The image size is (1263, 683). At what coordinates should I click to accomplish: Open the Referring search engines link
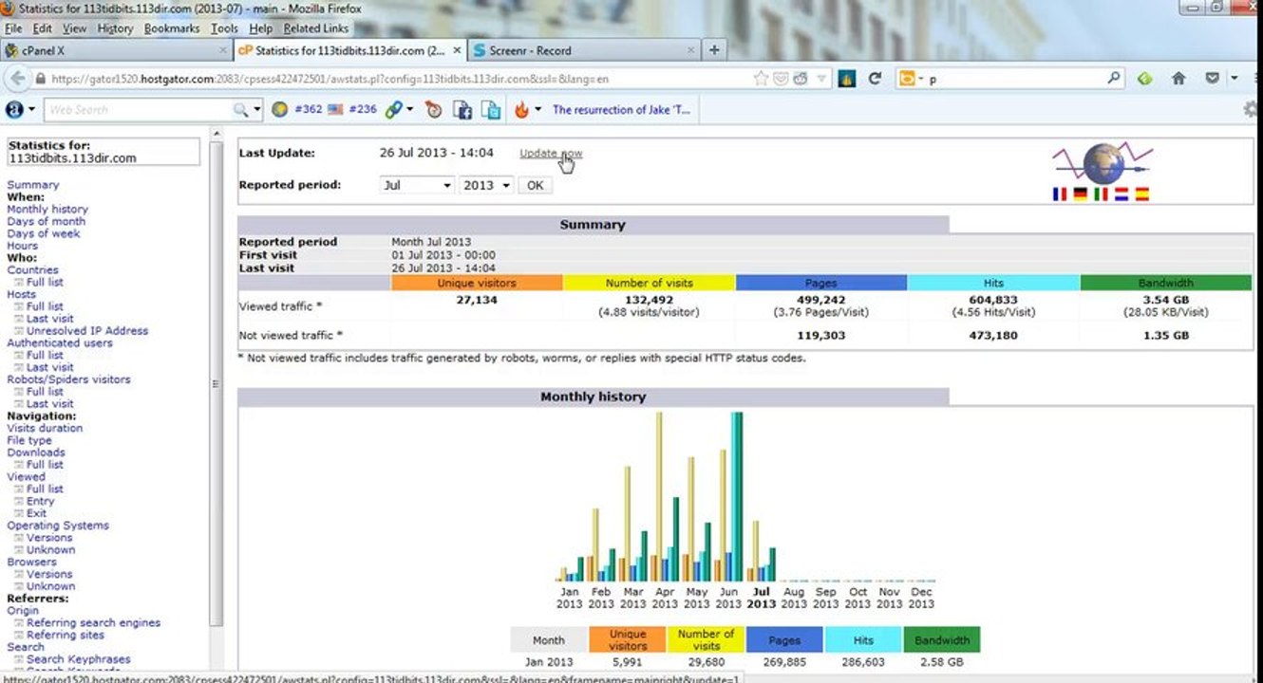(x=93, y=622)
